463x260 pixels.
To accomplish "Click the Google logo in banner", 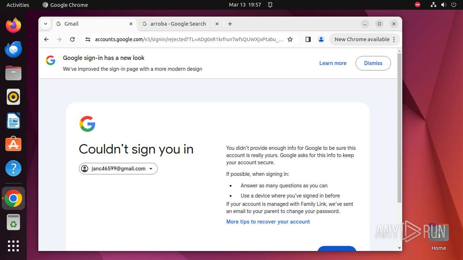I will click(x=51, y=60).
